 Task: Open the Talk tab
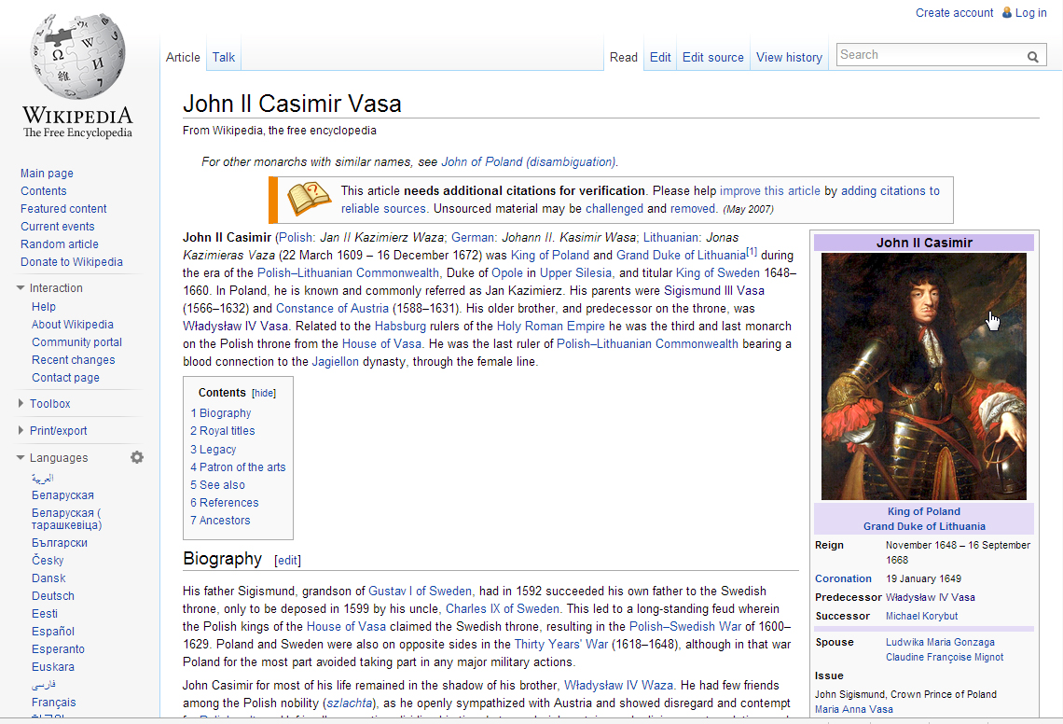pos(224,58)
